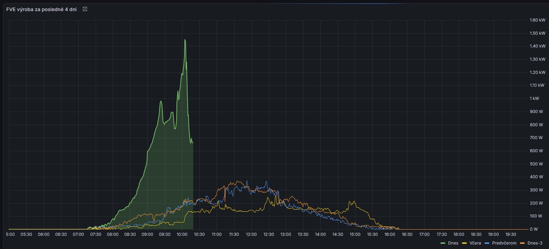Open the green Dnes color swatch
This screenshot has width=549, height=249.
click(443, 243)
